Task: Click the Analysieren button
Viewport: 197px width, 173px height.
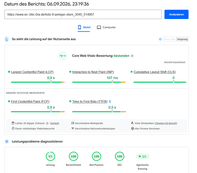Action: [176, 15]
